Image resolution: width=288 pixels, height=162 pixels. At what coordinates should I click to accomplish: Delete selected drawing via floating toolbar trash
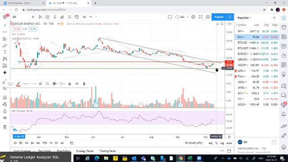pyautogui.click(x=84, y=84)
